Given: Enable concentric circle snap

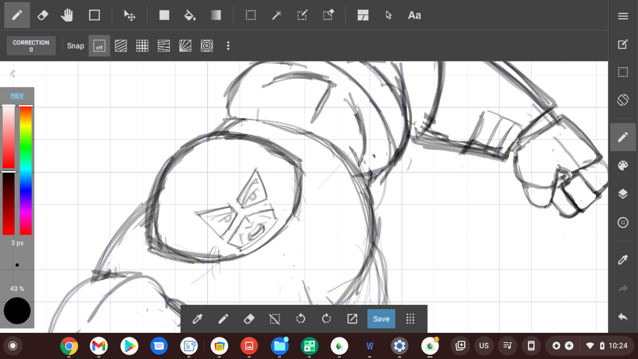Looking at the screenshot, I should (207, 46).
